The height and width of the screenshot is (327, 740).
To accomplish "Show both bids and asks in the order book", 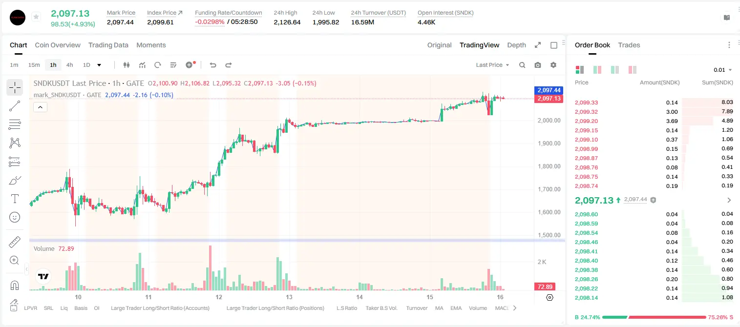I will (580, 70).
